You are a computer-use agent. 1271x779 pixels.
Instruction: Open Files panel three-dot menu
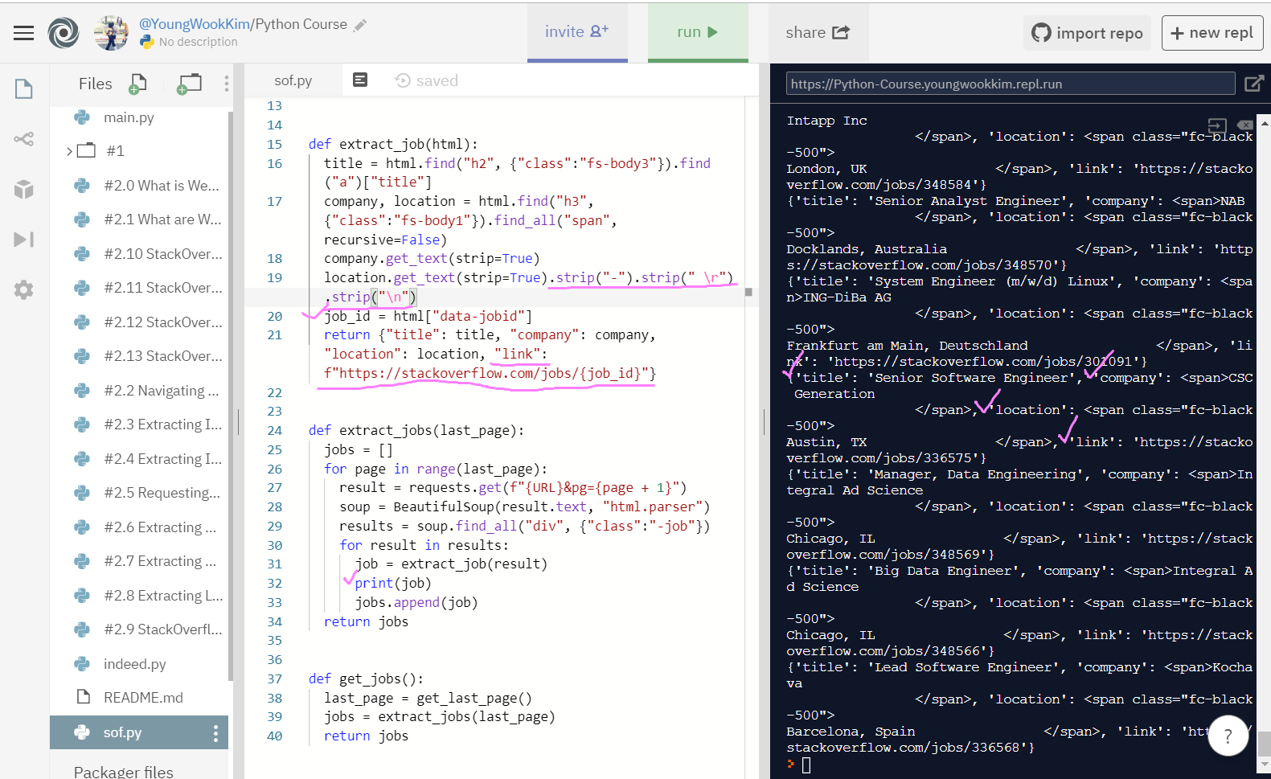coord(227,84)
